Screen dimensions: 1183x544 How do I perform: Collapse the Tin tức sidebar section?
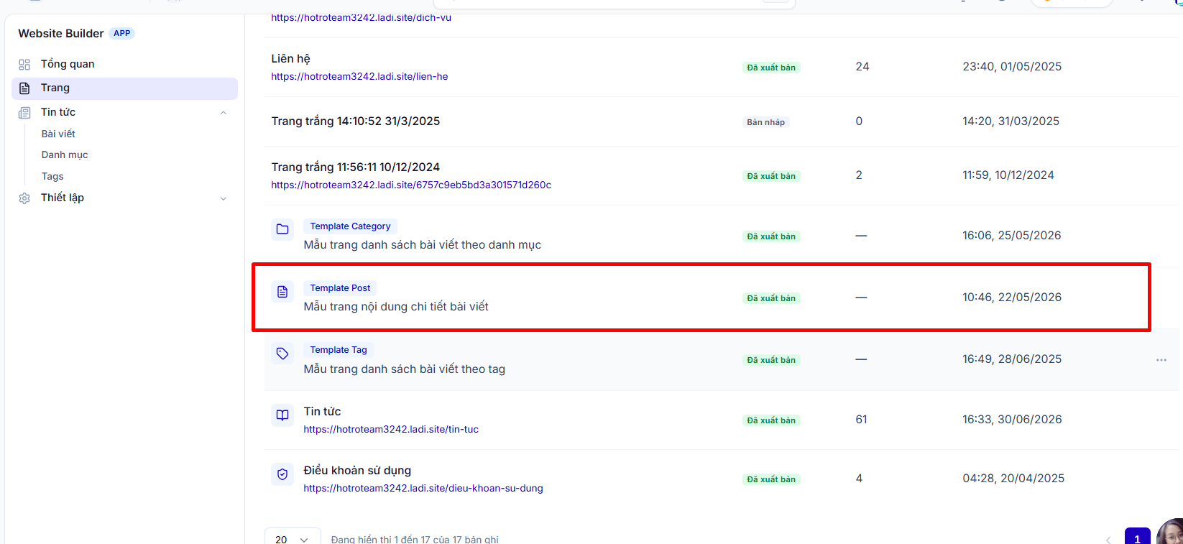coord(224,113)
